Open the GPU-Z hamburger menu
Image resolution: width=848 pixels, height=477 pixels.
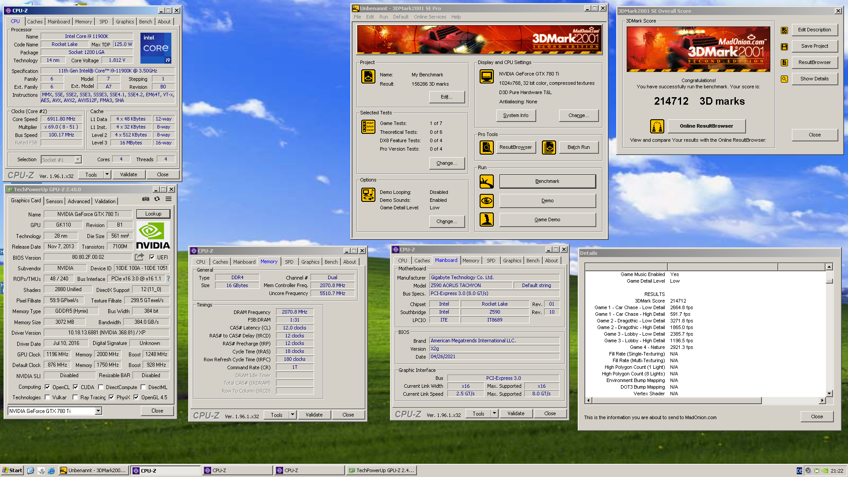coord(168,199)
